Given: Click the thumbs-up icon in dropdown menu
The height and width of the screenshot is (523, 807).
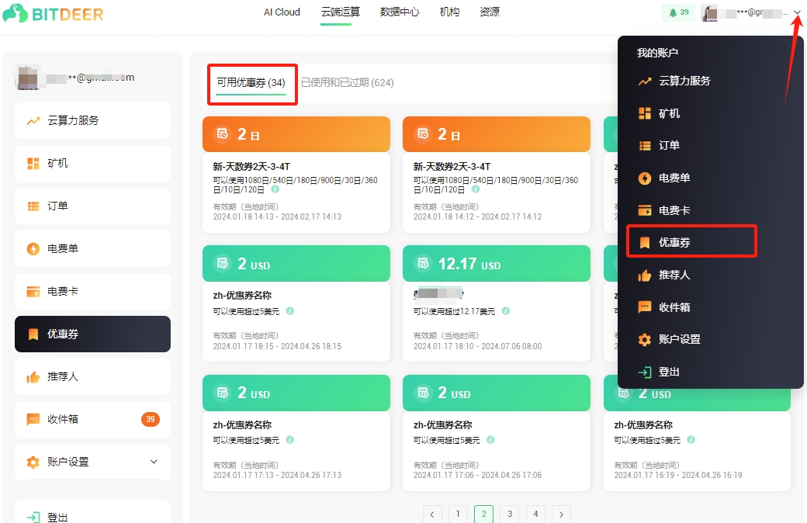Looking at the screenshot, I should pos(645,275).
